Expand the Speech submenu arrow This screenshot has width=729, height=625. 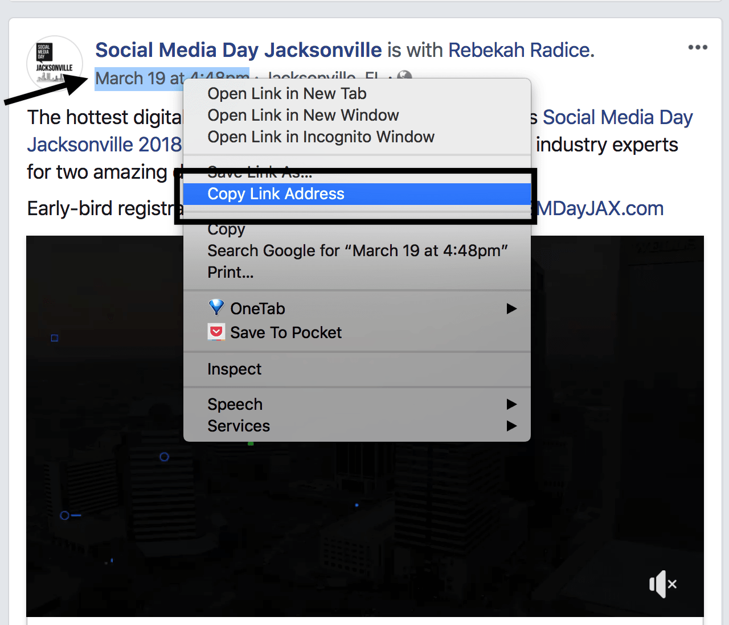point(511,404)
